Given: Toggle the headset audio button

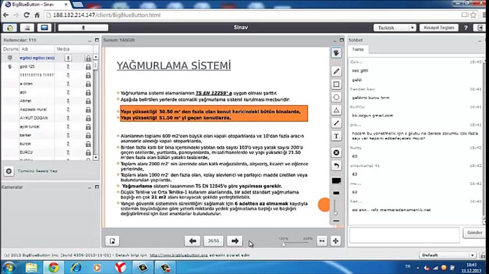Looking at the screenshot, I should [10, 28].
